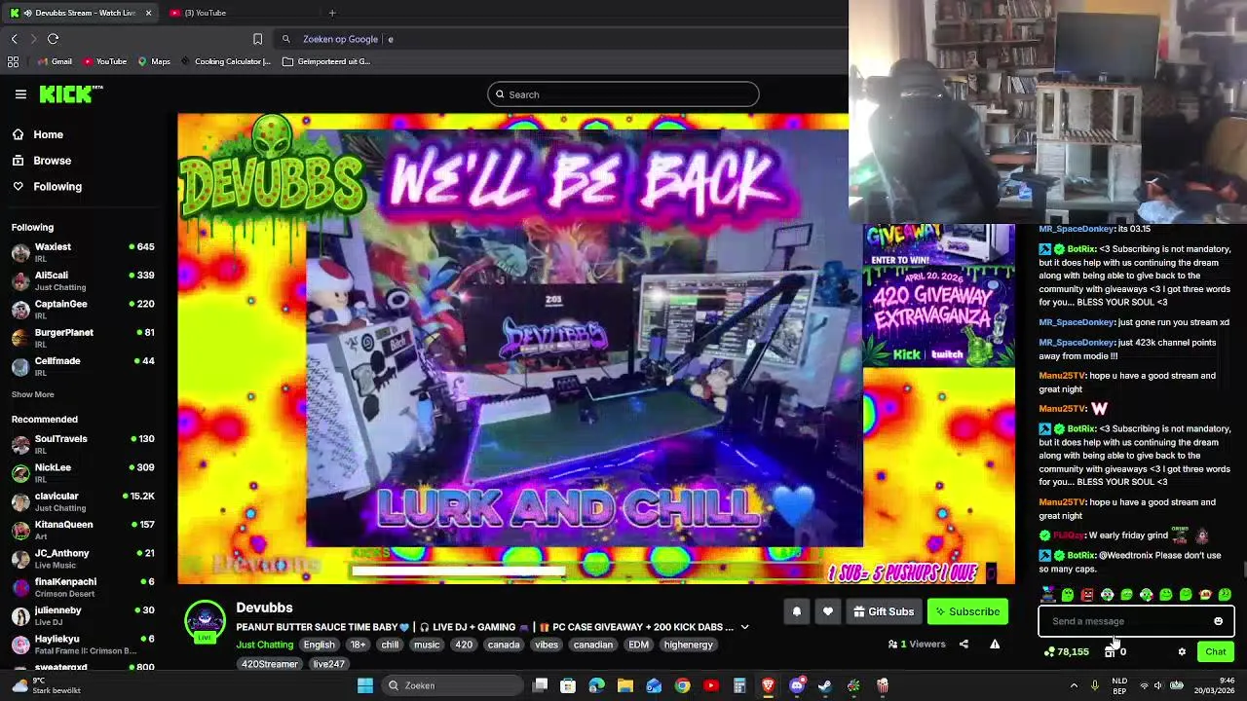Open a new browser tab
1247x701 pixels.
332,13
